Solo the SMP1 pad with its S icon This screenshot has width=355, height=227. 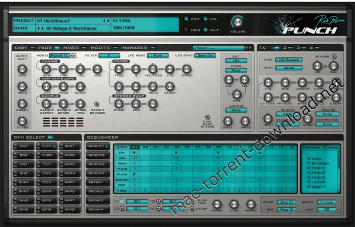pos(61,144)
